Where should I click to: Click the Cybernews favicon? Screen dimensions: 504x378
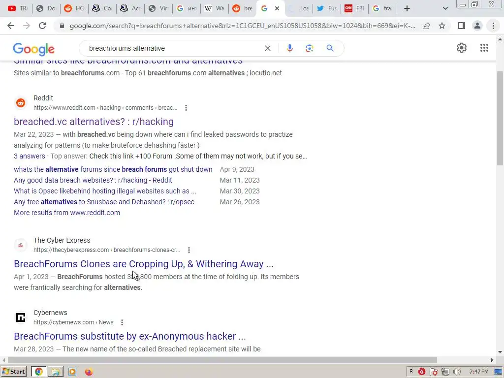click(x=21, y=317)
